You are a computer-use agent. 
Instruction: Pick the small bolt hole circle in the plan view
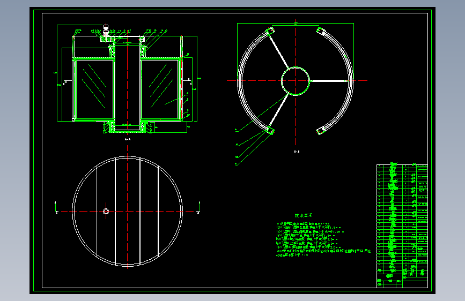pos(106,211)
